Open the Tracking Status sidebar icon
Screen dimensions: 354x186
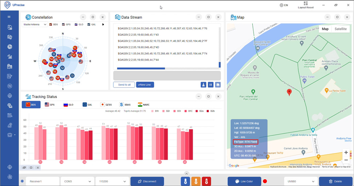[x=10, y=57]
